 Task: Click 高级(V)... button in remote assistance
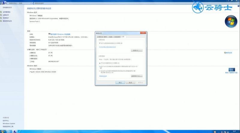point(137,50)
